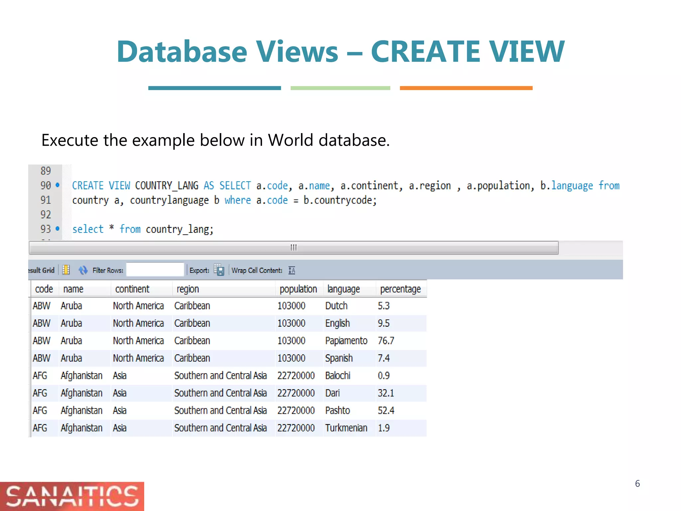
Task: Click the Export recordset icon
Action: point(219,270)
